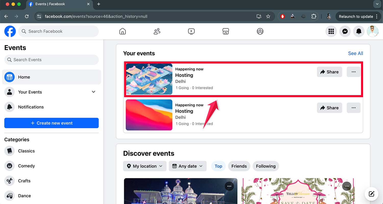
Task: Open the apps Menu grid icon
Action: tap(331, 31)
